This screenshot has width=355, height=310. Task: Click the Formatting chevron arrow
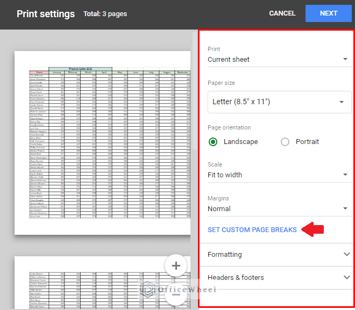346,255
